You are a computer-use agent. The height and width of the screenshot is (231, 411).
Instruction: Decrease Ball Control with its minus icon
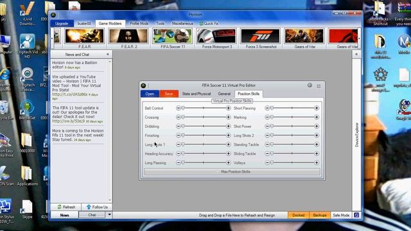pos(179,108)
